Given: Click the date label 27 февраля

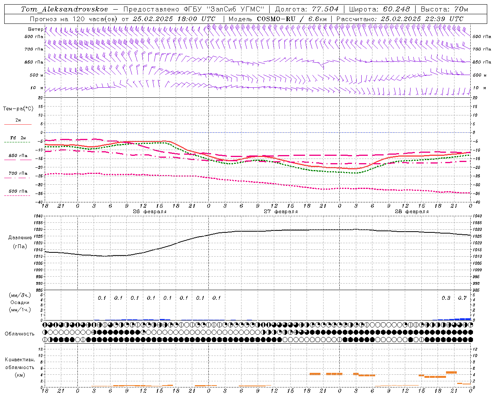Looking at the screenshot, I should coord(281,212).
